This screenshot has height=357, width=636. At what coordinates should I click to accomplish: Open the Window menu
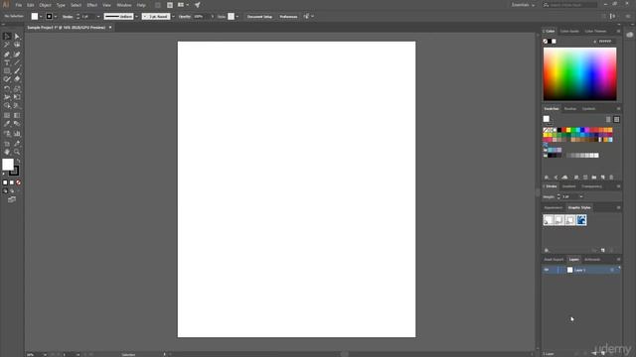point(124,5)
